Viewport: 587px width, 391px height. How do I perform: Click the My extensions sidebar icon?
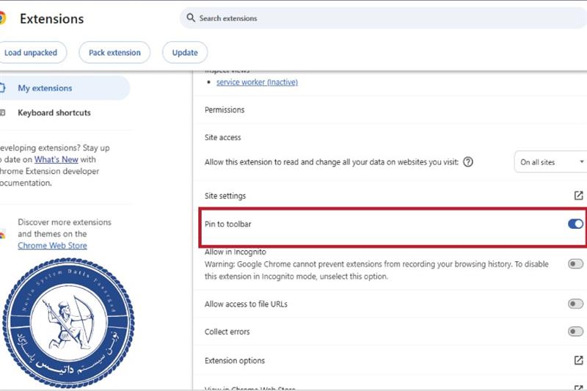(x=3, y=88)
